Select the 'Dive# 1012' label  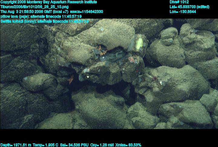179,2
